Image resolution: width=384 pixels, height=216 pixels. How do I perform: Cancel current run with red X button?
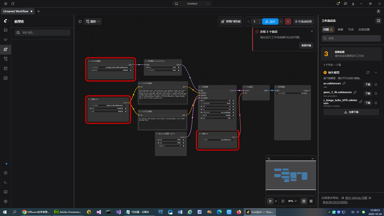pos(288,22)
